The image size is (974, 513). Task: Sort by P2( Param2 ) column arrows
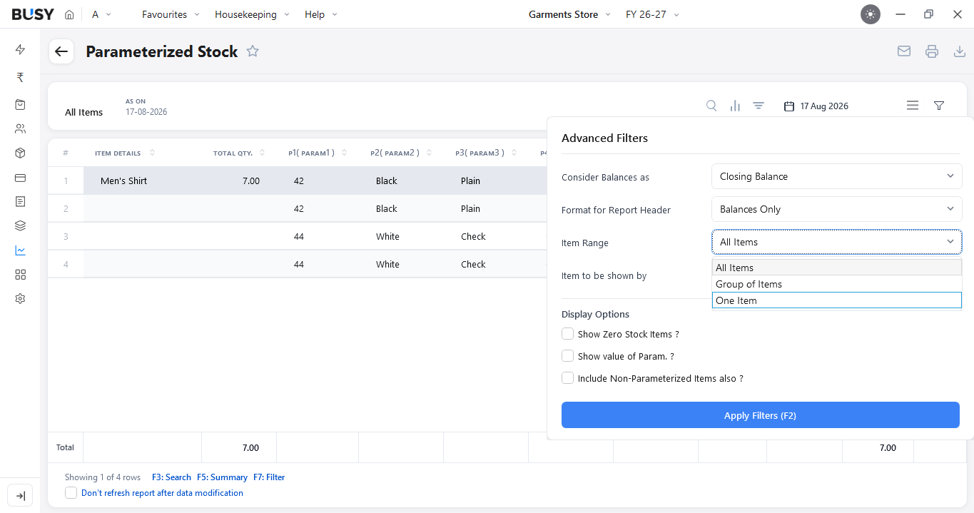(429, 153)
